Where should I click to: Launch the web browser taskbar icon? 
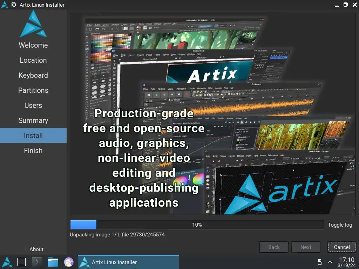click(69, 262)
